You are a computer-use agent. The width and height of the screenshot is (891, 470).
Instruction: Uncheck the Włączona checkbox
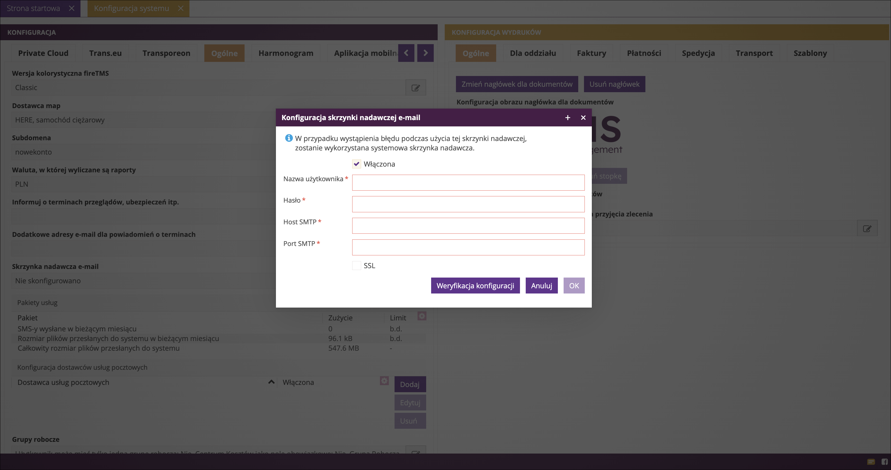coord(356,164)
